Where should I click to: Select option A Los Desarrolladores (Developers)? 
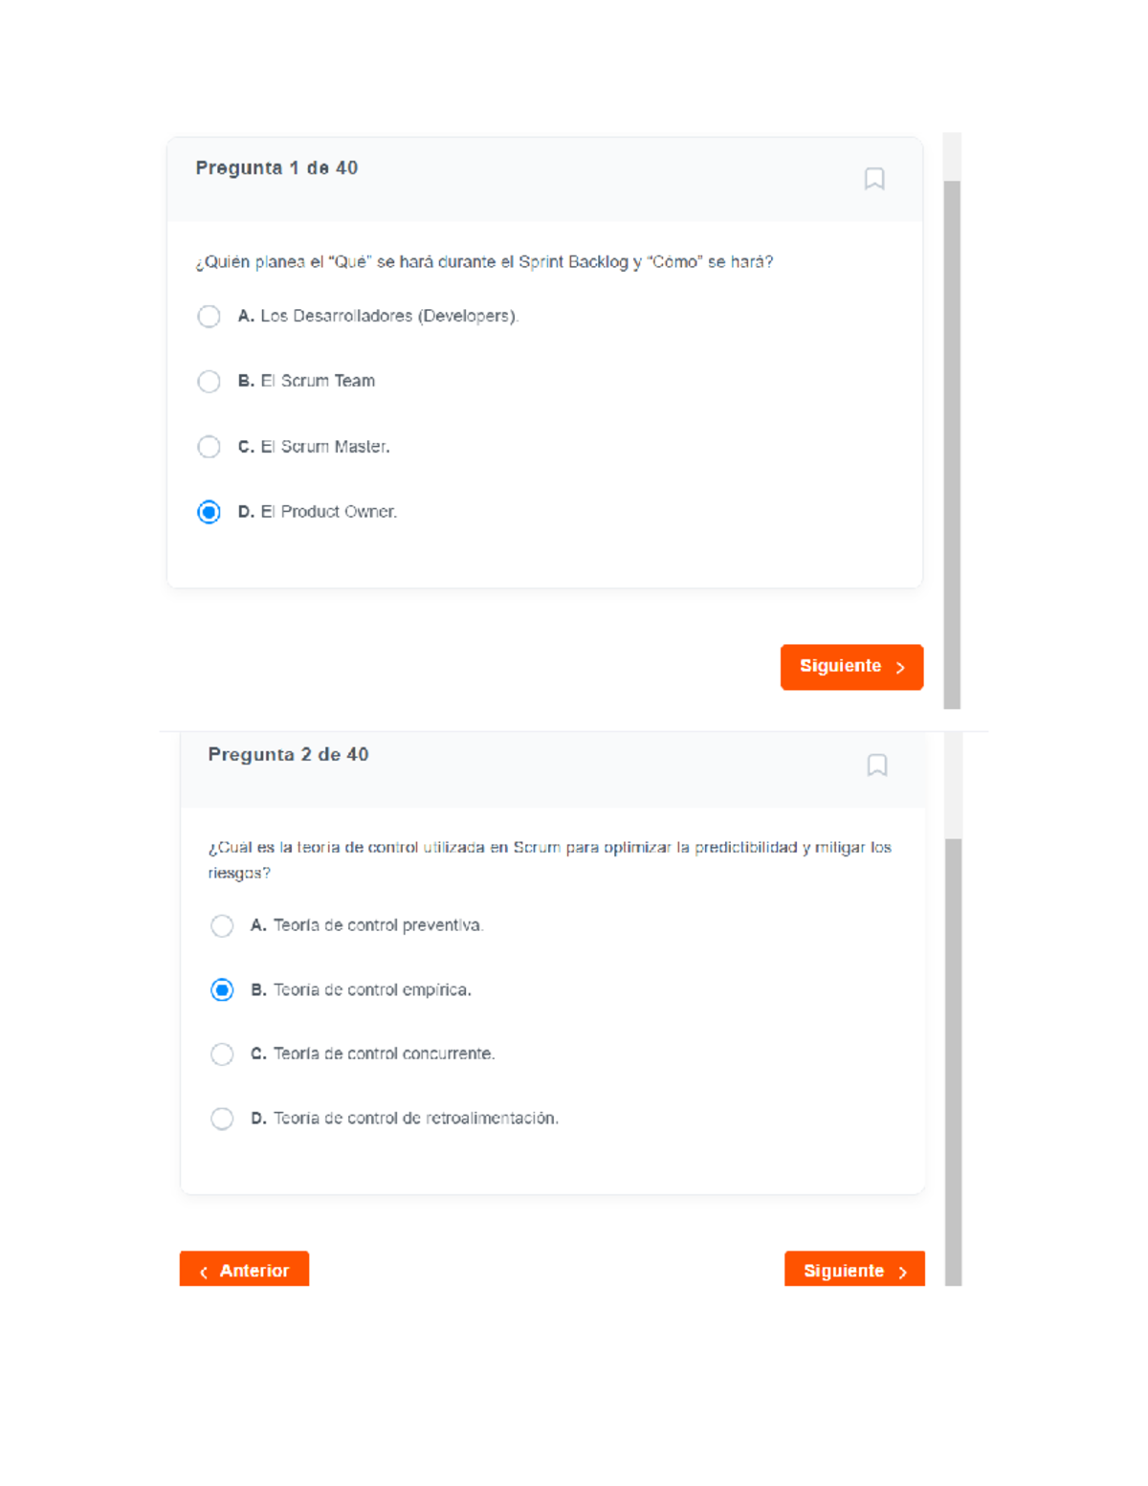pyautogui.click(x=209, y=317)
